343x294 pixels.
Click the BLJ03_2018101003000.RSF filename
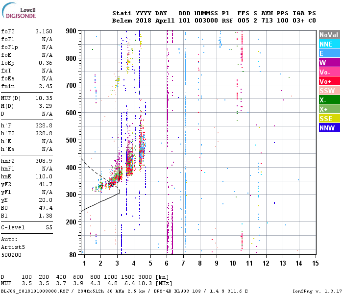tap(35, 291)
